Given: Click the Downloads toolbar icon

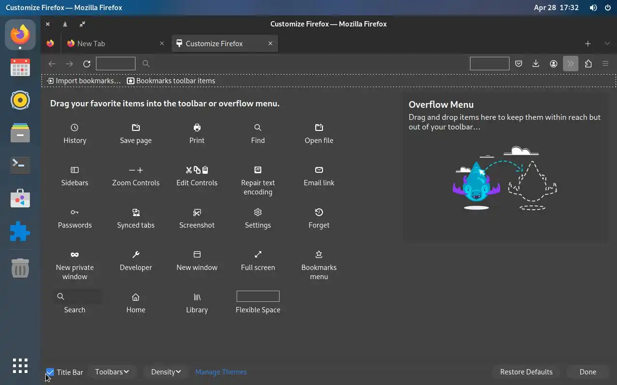Looking at the screenshot, I should coord(536,64).
